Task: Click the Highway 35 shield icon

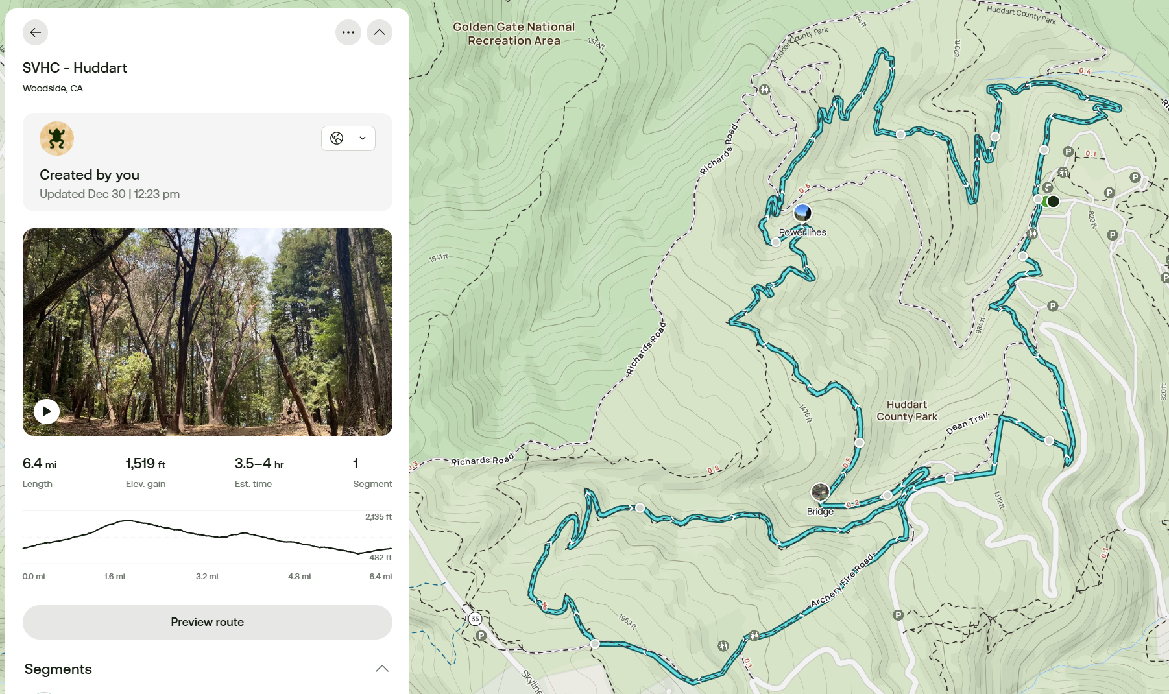Action: [x=476, y=619]
